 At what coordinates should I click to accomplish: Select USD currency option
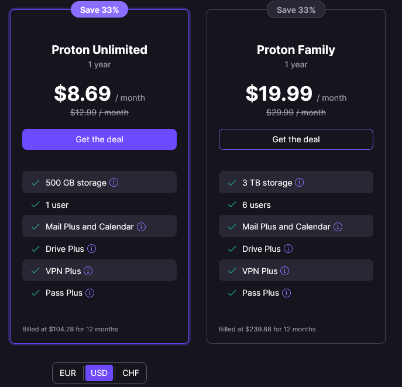(x=99, y=373)
